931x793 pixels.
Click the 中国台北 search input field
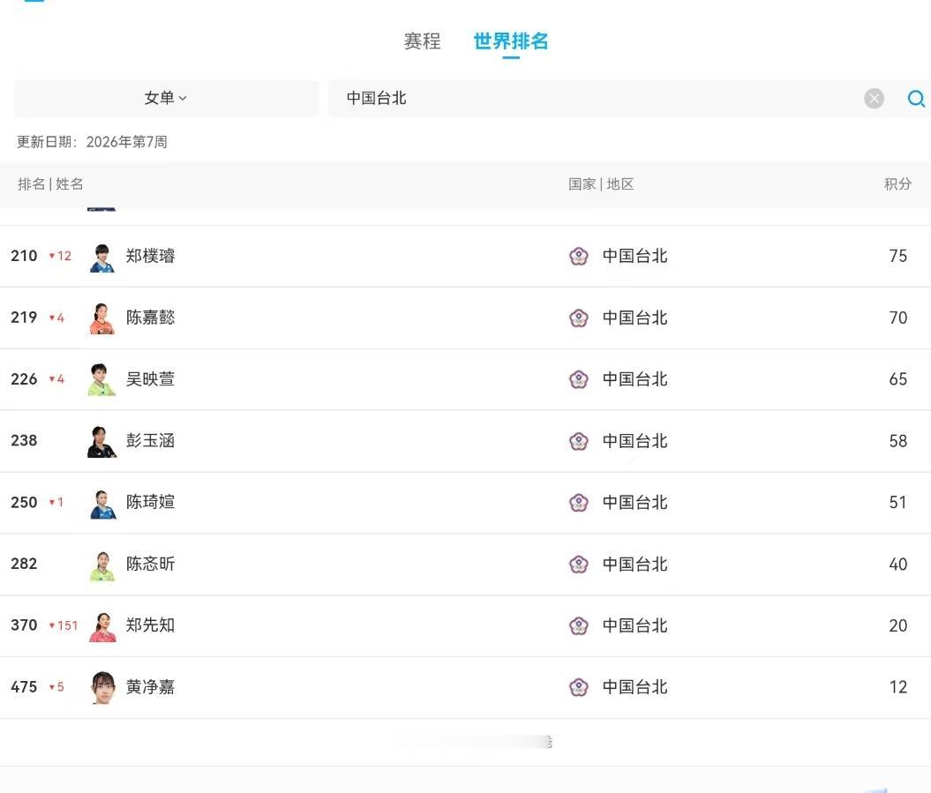click(591, 99)
